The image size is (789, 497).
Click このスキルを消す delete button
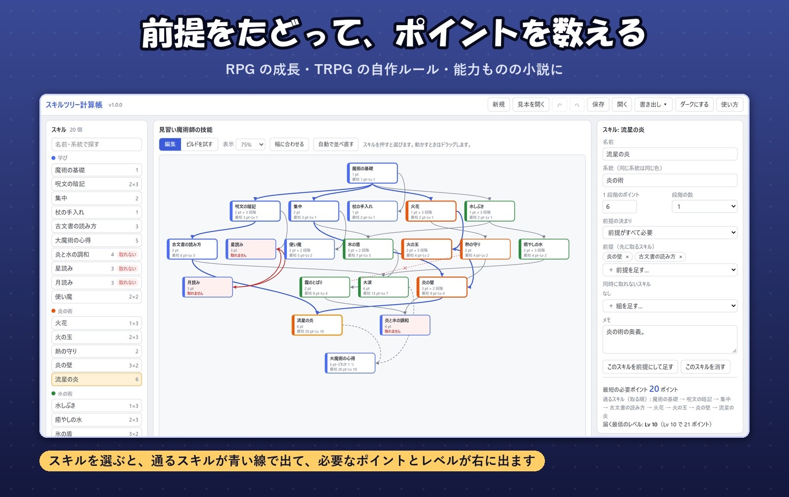705,367
